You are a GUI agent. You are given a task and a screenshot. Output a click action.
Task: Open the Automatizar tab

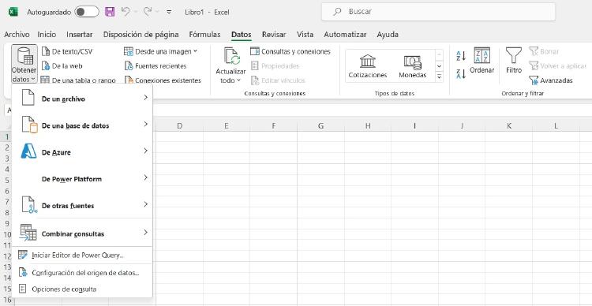tap(345, 35)
